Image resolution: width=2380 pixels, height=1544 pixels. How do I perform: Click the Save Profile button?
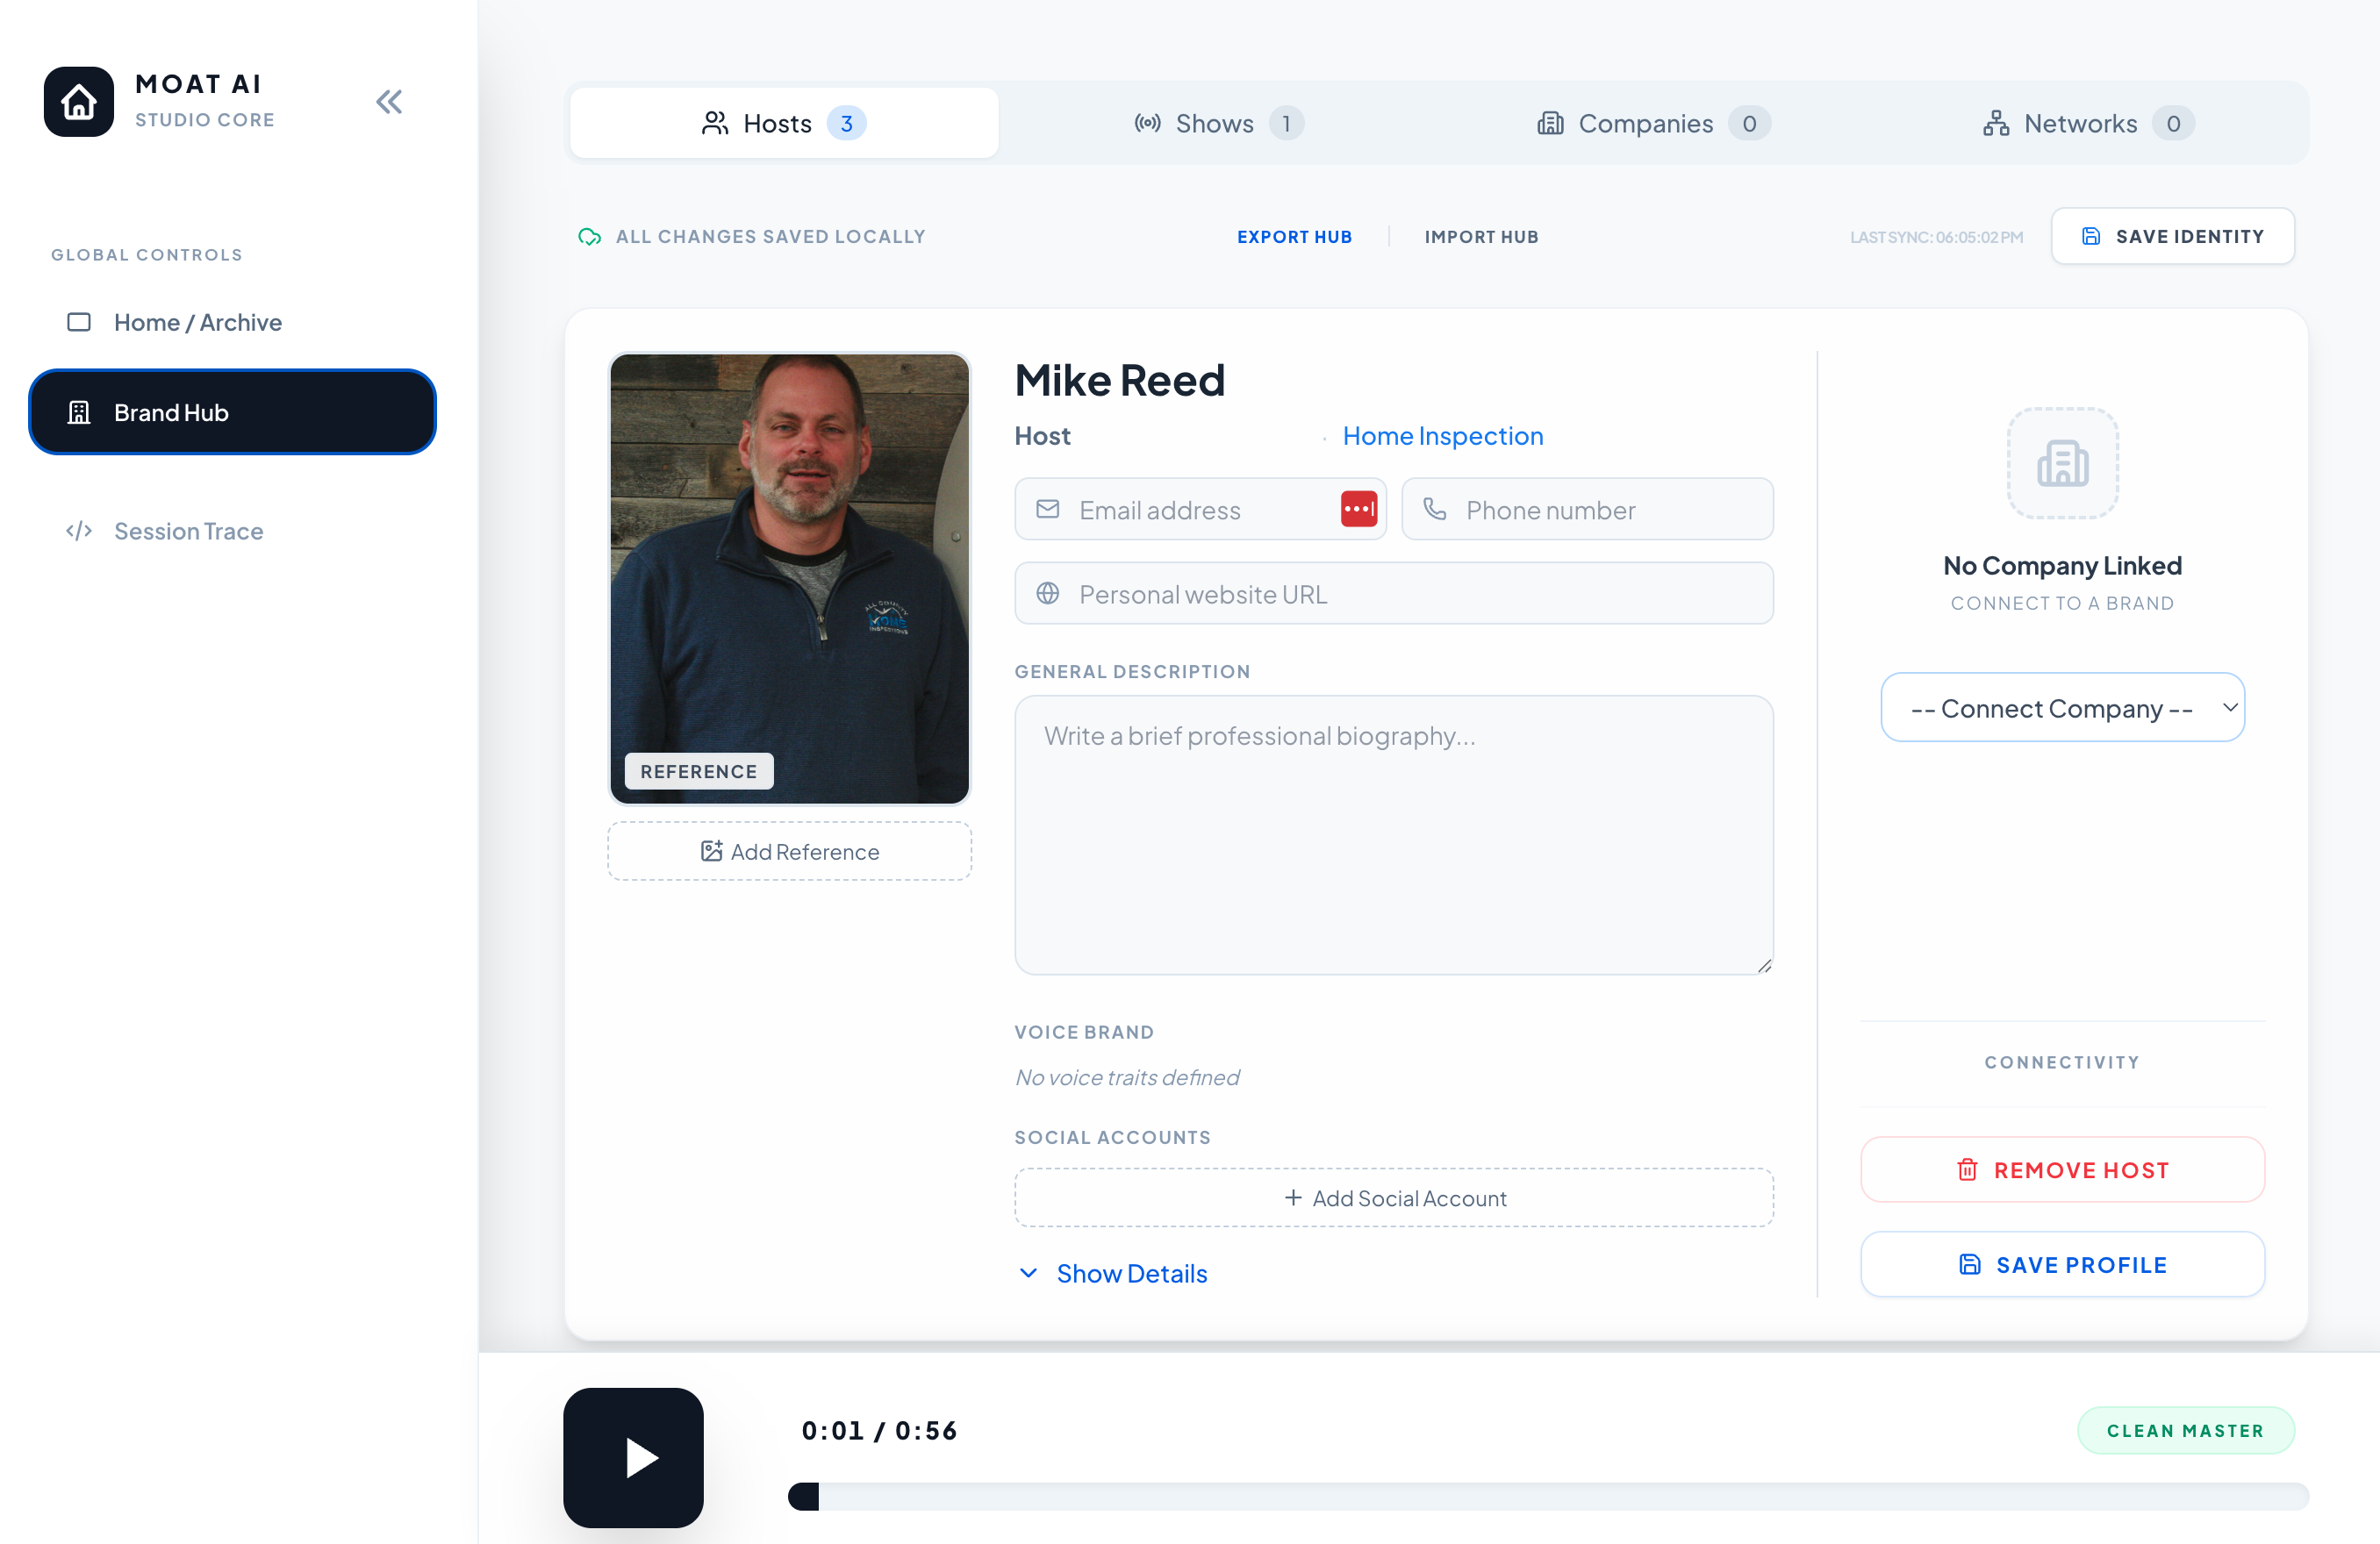click(2062, 1264)
